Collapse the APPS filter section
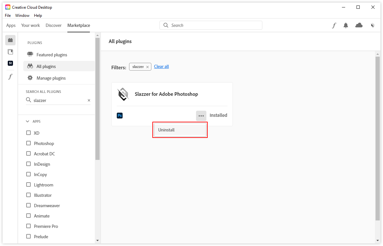 click(x=27, y=121)
